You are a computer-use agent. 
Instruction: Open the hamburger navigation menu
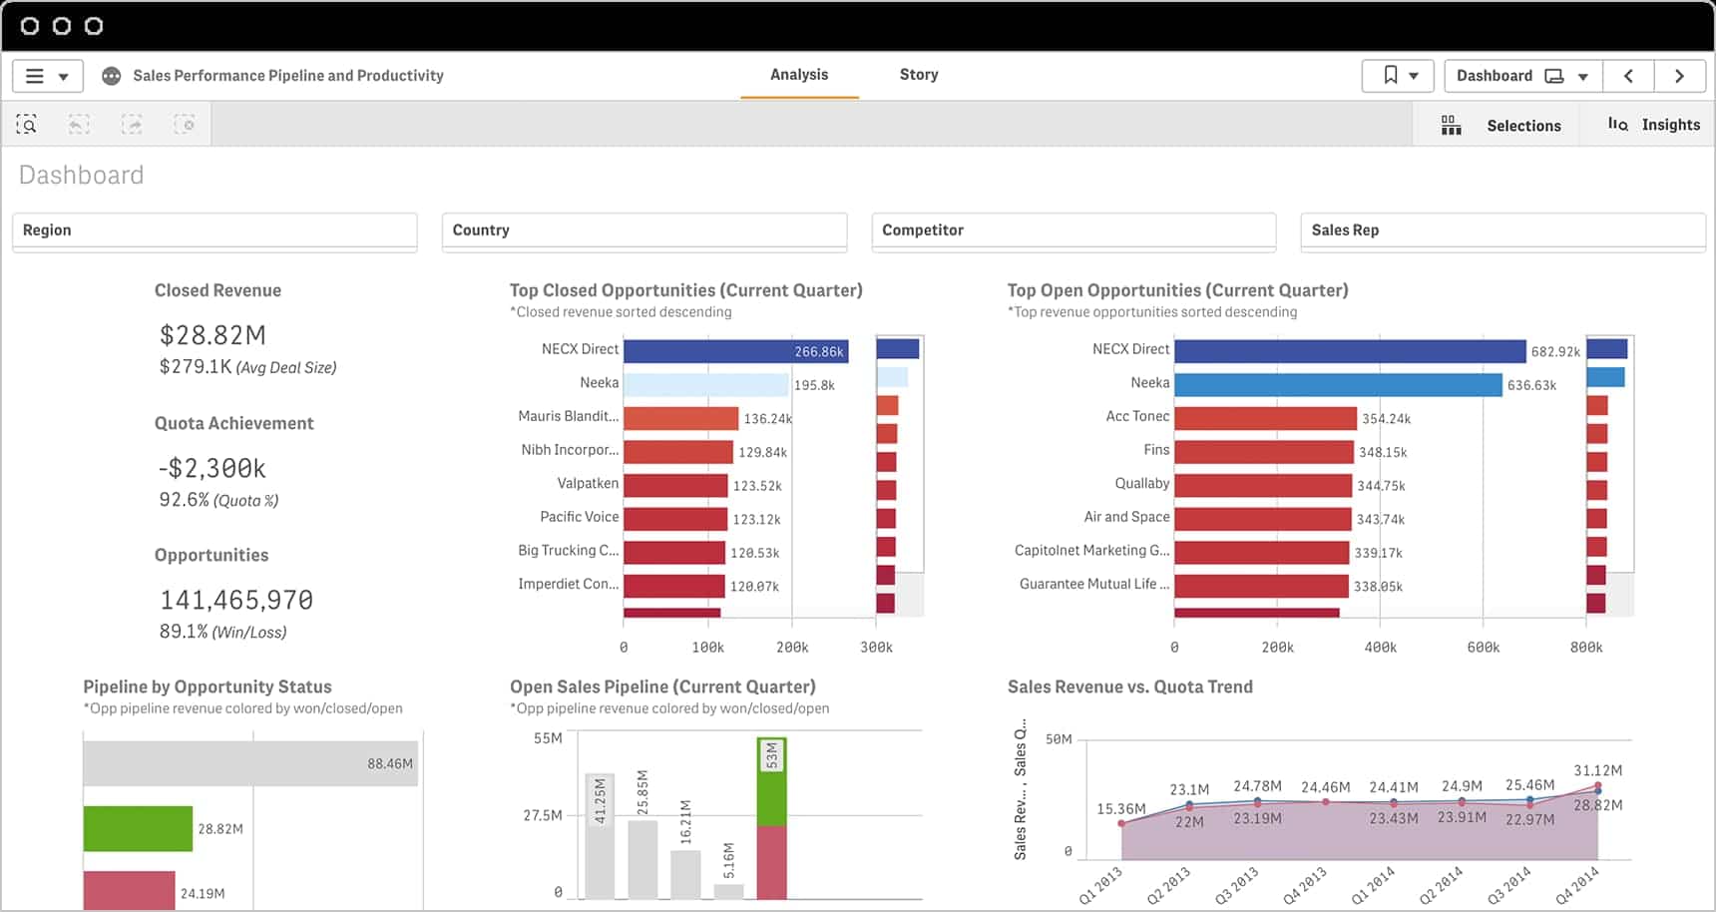[x=46, y=76]
